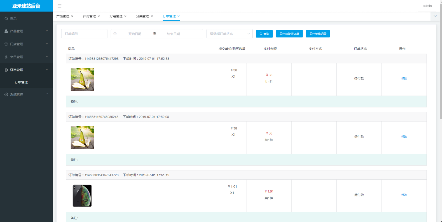Open 首页 home in the sidebar
Screen dimensions: 442x222
13,18
